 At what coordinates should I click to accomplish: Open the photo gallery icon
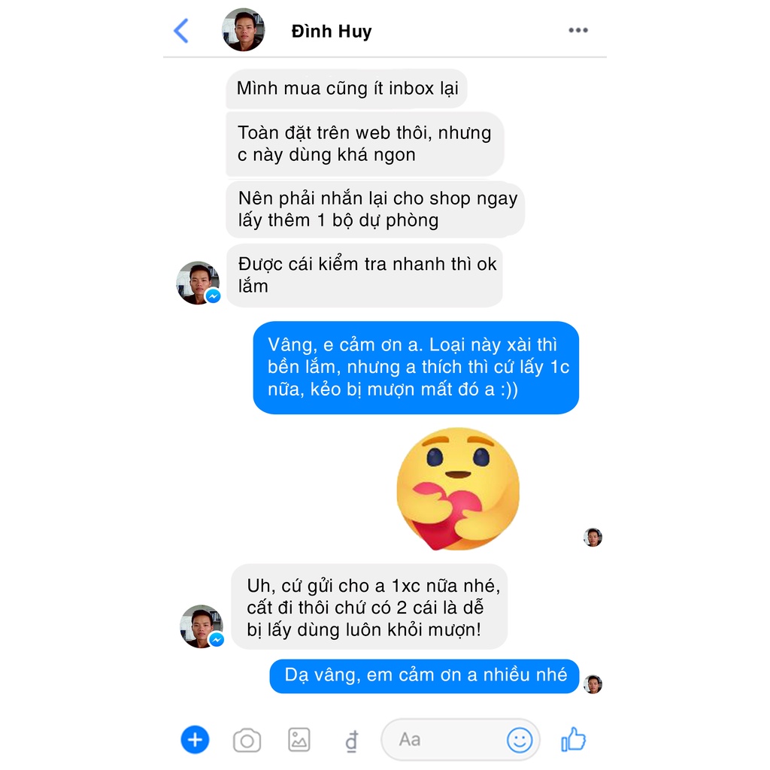point(299,740)
